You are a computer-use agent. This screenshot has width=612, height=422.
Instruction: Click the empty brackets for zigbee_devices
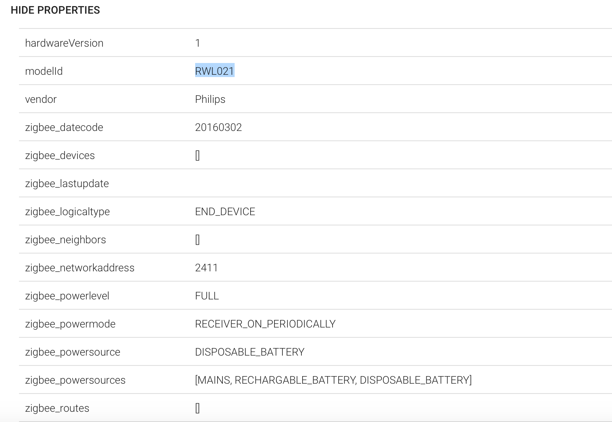(197, 156)
